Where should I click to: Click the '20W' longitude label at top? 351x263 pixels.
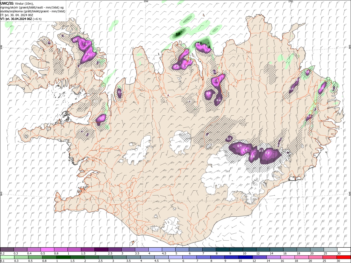point(146,1)
